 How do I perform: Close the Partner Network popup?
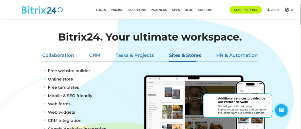(269, 97)
